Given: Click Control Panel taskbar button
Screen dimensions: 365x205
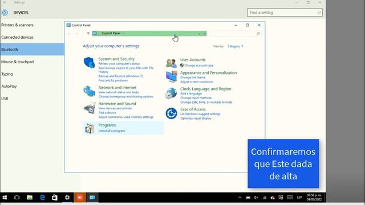Looking at the screenshot, I should click(x=92, y=198).
